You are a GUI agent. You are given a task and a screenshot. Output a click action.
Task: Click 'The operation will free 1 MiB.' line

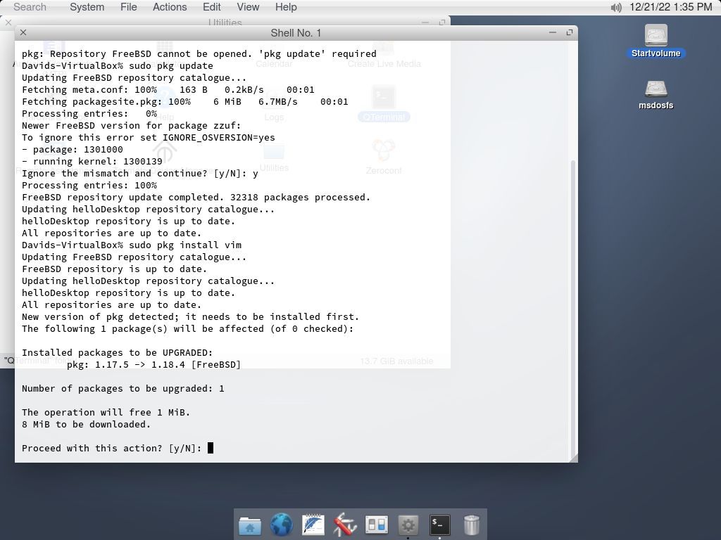pyautogui.click(x=106, y=412)
